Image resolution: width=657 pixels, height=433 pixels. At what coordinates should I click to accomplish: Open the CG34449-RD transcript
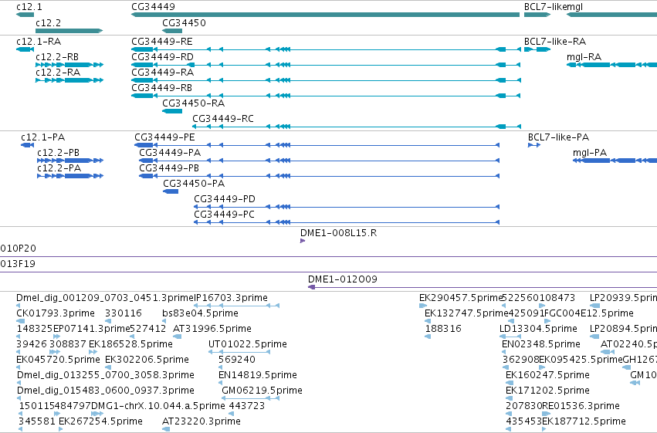tap(326, 65)
